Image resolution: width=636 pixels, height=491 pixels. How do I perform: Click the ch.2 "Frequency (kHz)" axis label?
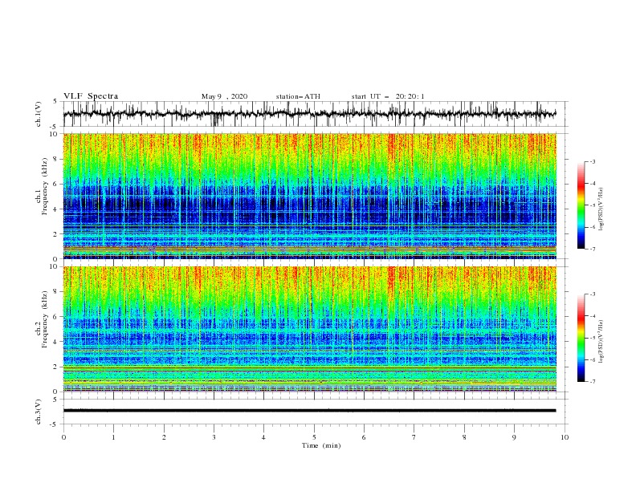(x=45, y=318)
